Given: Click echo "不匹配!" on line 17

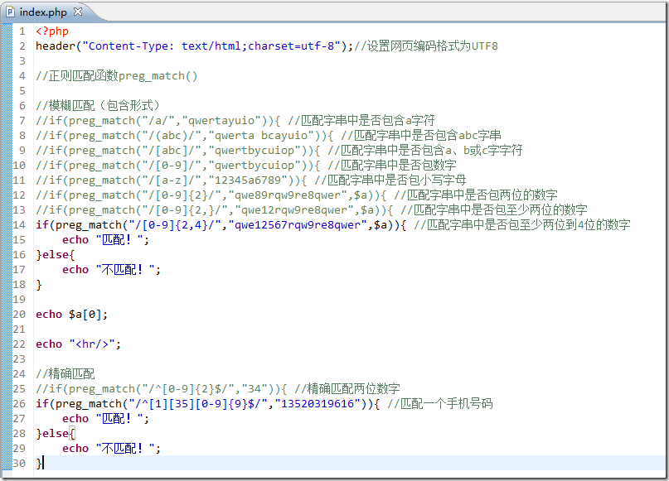Looking at the screenshot, I should click(111, 270).
